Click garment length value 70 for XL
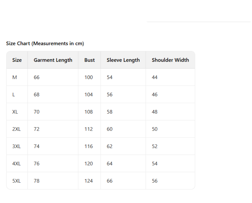 click(37, 112)
